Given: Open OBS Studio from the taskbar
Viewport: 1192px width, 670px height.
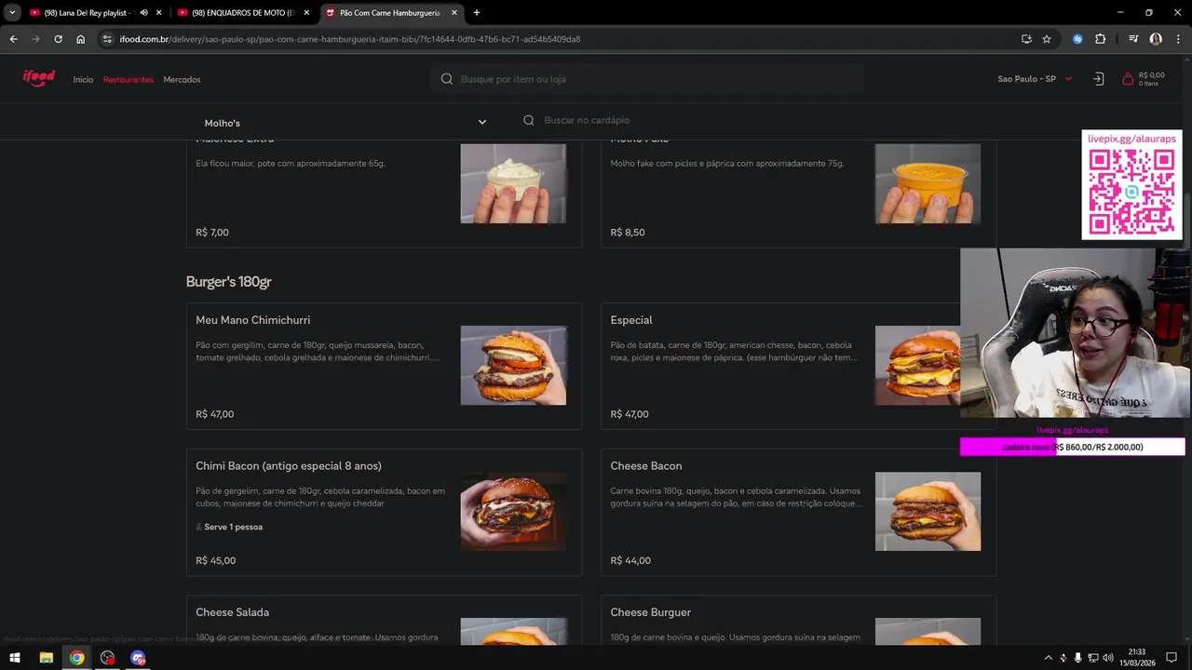Looking at the screenshot, I should point(107,658).
